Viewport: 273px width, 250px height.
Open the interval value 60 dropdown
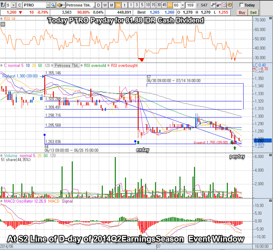183,5
